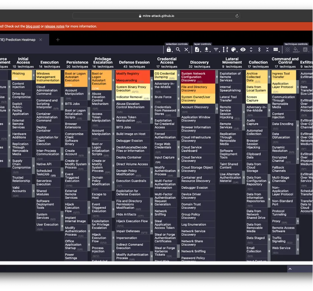
Task: Toggle the eye icon to show/hide disabled techniques
Action: tap(243, 50)
